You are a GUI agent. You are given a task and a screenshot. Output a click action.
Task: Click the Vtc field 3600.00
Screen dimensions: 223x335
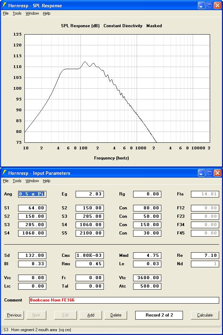(x=147, y=278)
